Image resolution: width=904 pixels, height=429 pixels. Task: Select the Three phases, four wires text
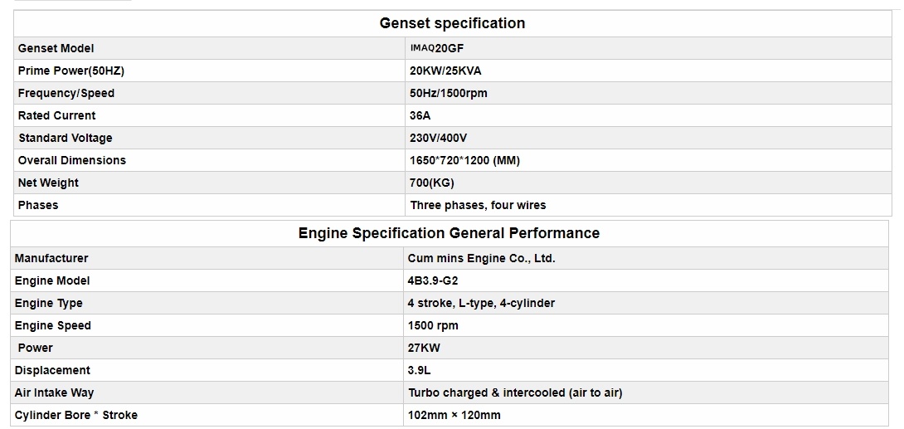click(x=478, y=205)
